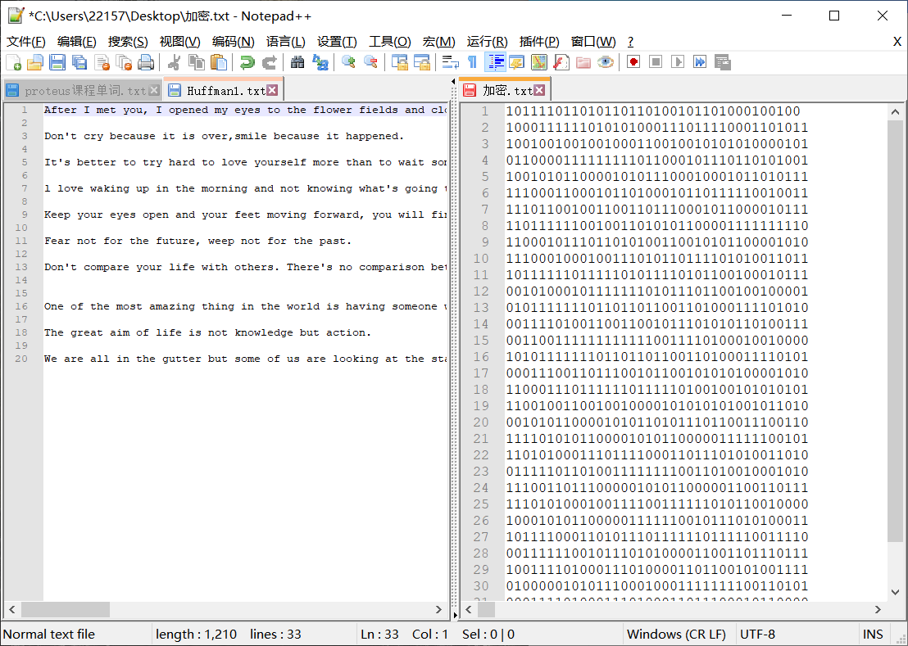Screen dimensions: 908x646
Task: Open Folder as Workspace icon
Action: pyautogui.click(x=583, y=62)
